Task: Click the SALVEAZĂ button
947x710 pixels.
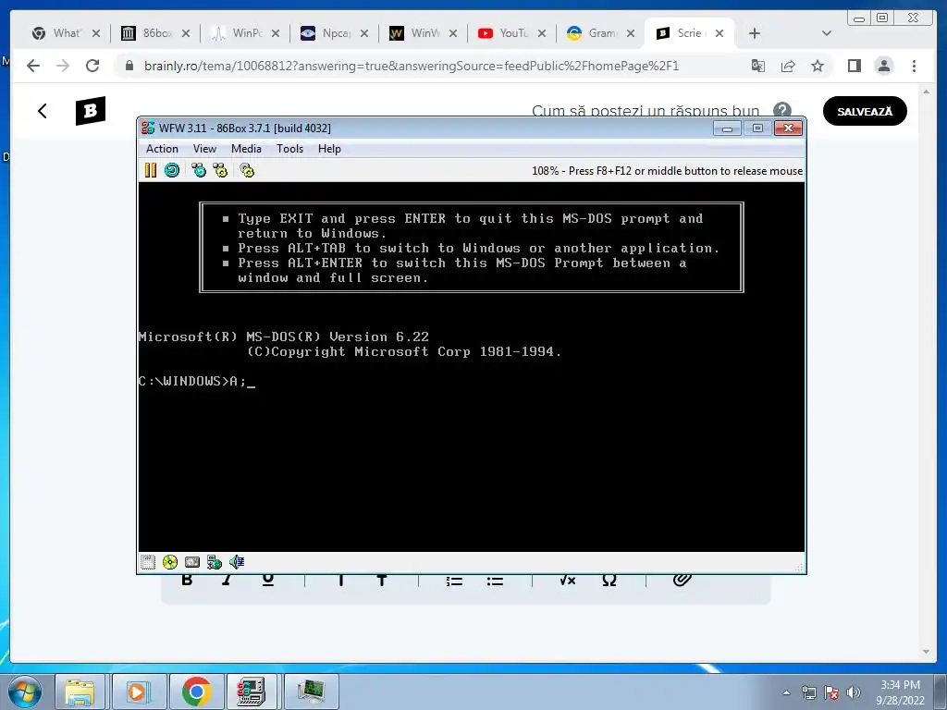Action: (865, 111)
